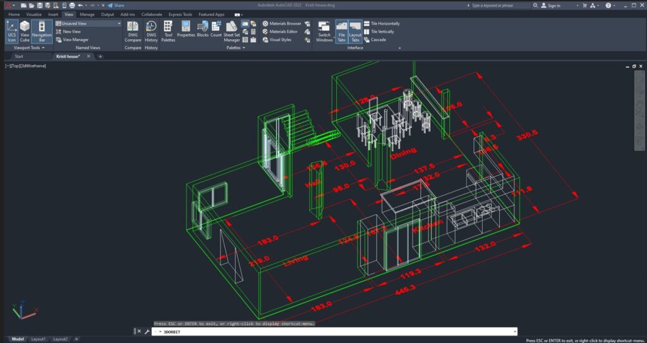647x343 pixels.
Task: Expand the Unsaved View dropdown
Action: [118, 23]
